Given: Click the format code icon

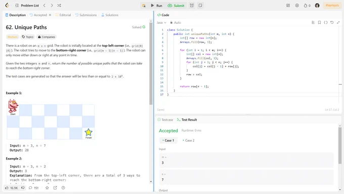Looking at the screenshot, I should click(x=313, y=22).
